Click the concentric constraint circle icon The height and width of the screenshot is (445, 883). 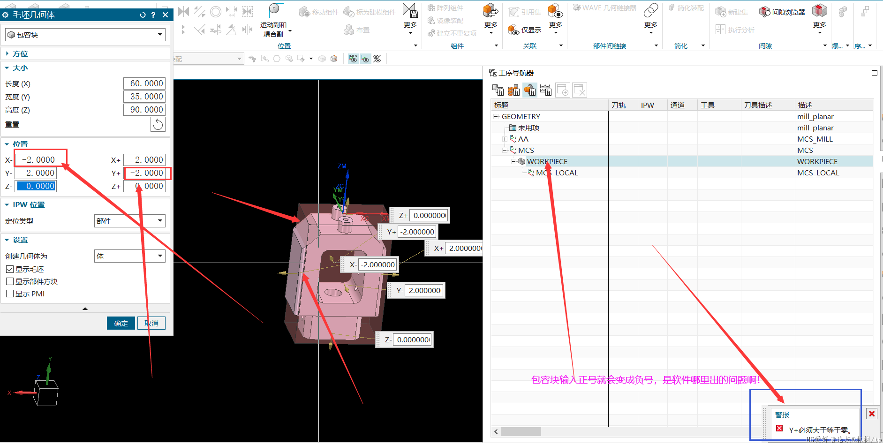click(216, 11)
